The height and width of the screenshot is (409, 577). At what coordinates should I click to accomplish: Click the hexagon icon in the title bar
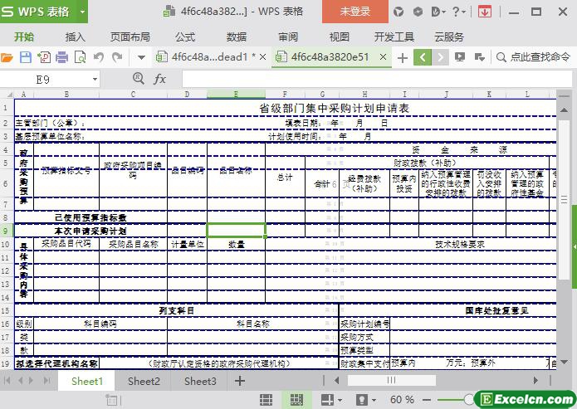click(x=418, y=12)
